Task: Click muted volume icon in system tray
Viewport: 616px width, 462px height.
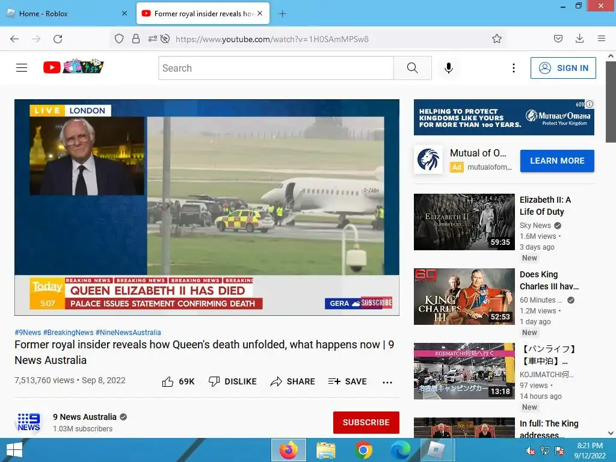Action: click(x=531, y=451)
